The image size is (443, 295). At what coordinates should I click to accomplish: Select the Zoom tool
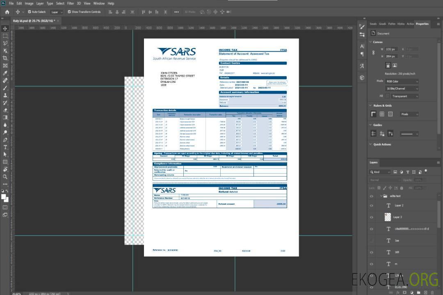5,177
